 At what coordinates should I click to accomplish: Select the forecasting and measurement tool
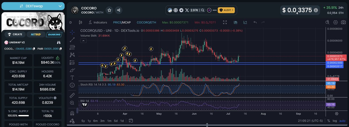pos(72,62)
